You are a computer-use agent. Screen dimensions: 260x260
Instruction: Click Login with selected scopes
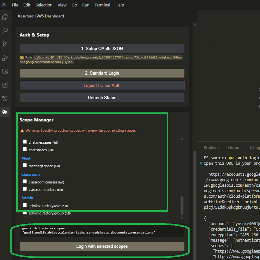[x=102, y=246]
